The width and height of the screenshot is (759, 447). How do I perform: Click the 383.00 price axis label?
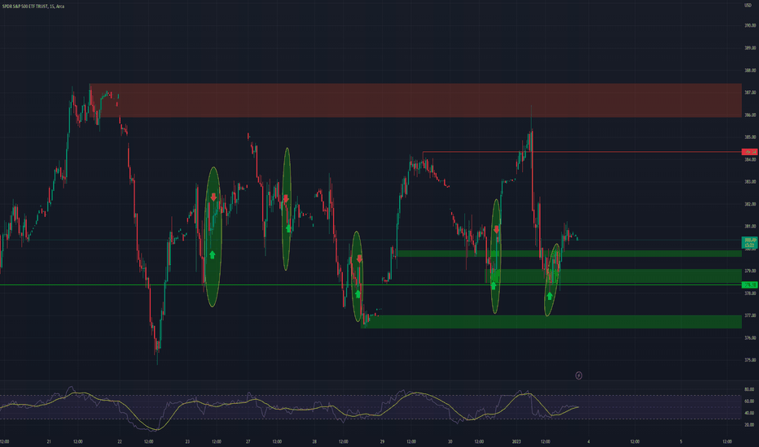point(750,182)
